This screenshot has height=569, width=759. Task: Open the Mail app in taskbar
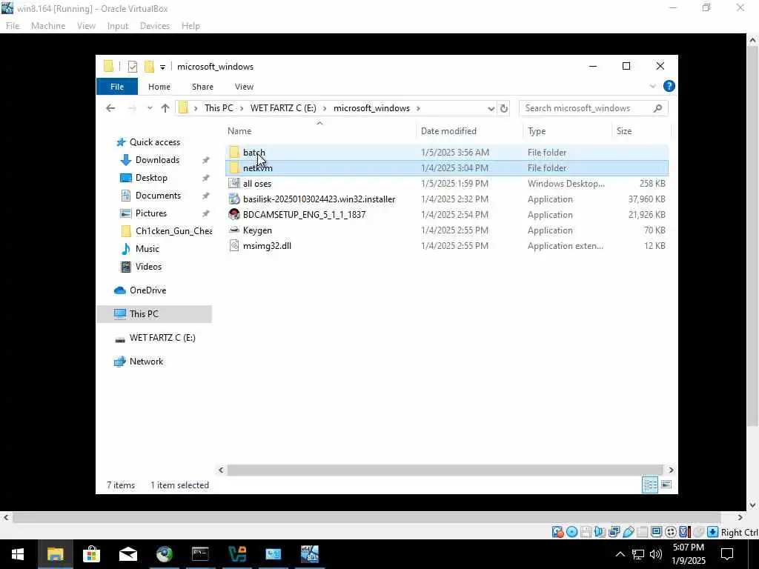coord(127,554)
